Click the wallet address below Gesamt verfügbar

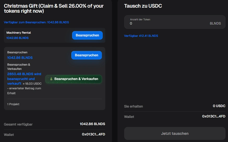(x=93, y=134)
